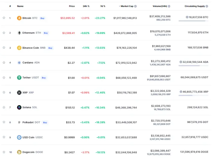The height and width of the screenshot is (158, 212).
Task: Favorite Solana using its star
Action: pos(4,107)
